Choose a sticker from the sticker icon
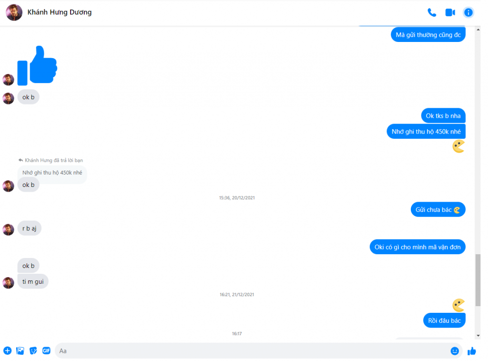488x361 pixels. click(x=33, y=351)
